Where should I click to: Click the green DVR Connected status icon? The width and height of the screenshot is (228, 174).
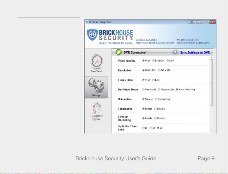point(119,52)
